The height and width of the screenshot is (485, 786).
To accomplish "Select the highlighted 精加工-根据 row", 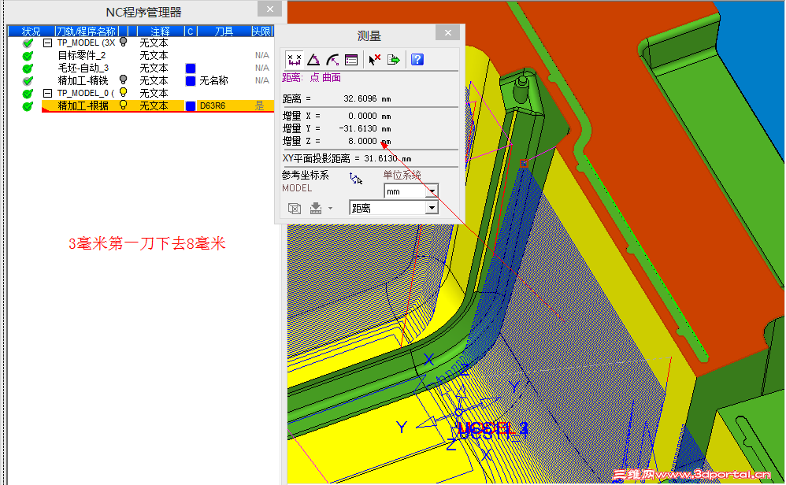I will click(x=158, y=106).
